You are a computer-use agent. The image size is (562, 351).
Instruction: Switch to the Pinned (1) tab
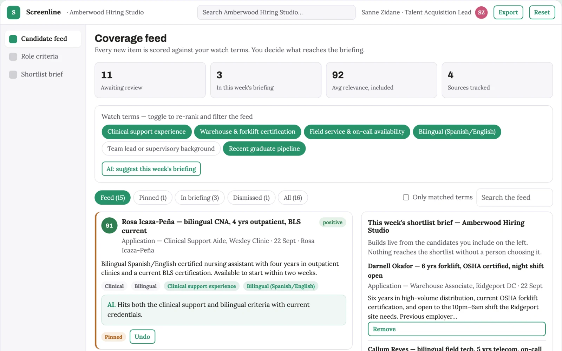[153, 198]
